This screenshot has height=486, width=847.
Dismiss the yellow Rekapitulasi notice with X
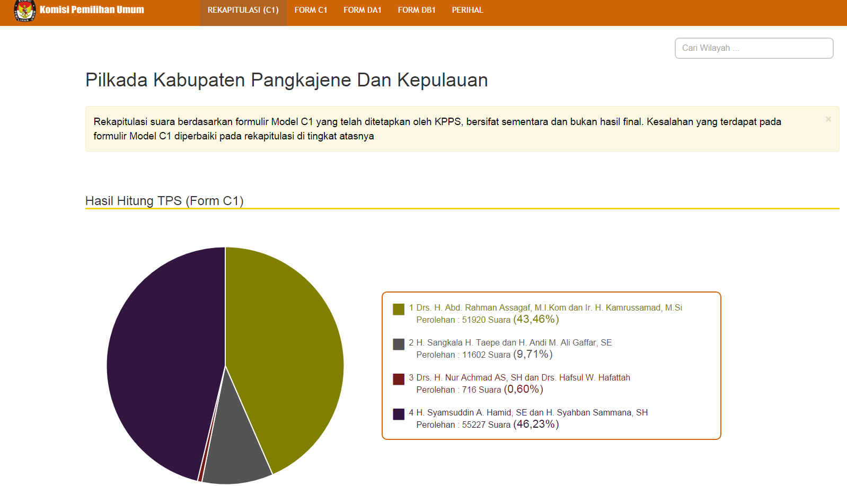(x=828, y=119)
